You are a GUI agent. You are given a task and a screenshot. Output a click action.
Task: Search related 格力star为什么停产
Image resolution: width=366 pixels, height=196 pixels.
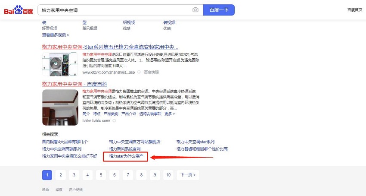coord(126,156)
